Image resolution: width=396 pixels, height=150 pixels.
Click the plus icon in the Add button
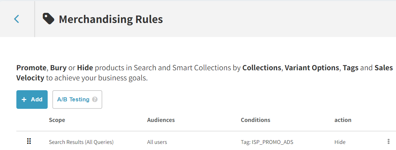coord(24,100)
